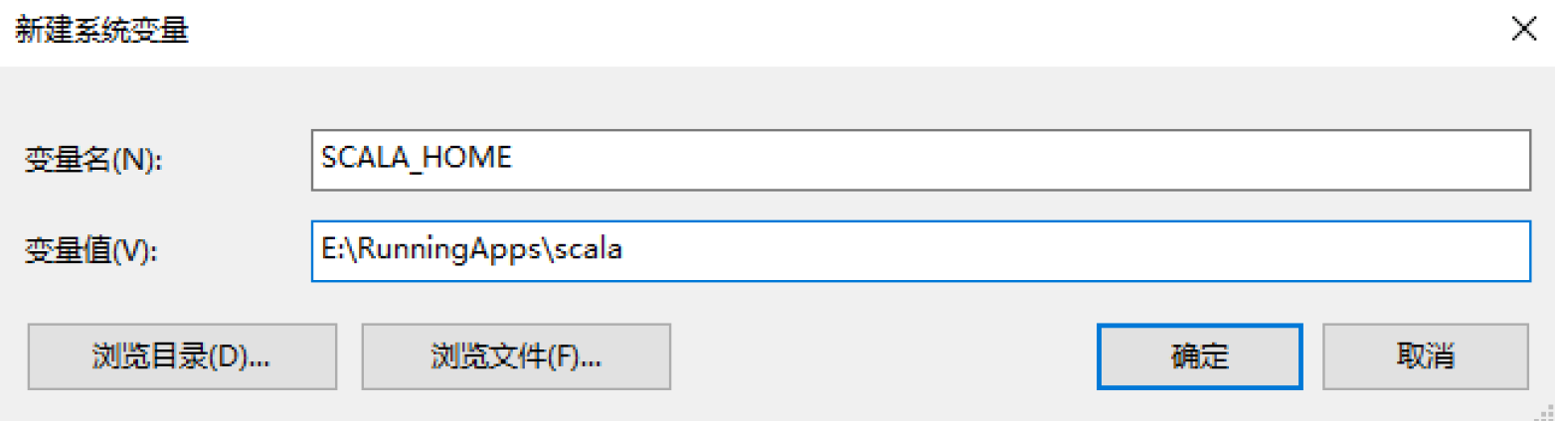Place cursor on SCALA_HOME text
1555x421 pixels.
(x=417, y=158)
